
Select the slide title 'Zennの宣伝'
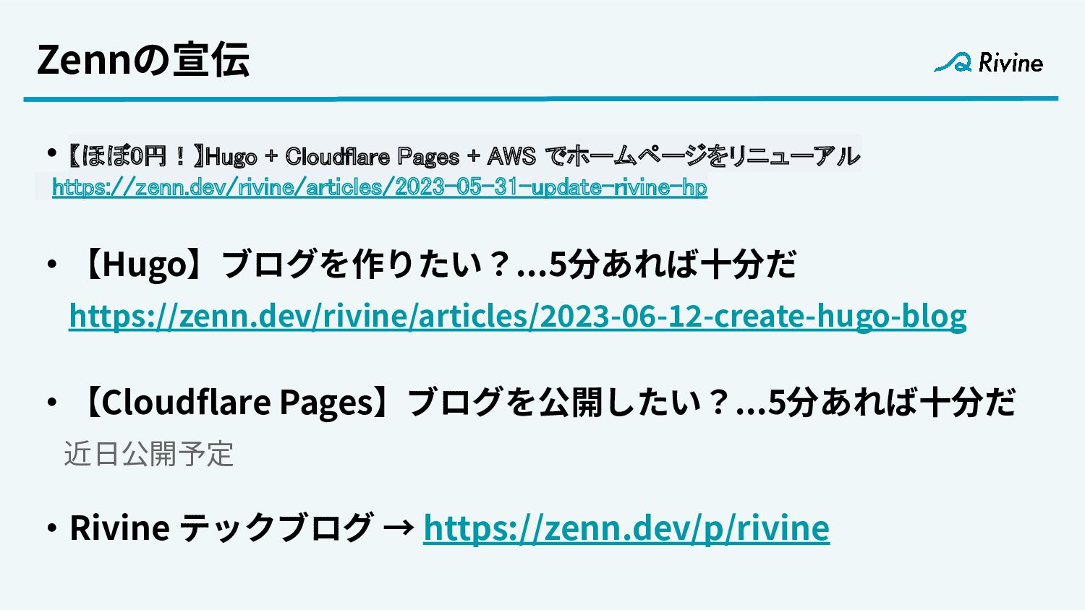coord(143,59)
